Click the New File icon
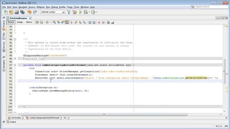The image size is (230, 129). [x=6, y=12]
